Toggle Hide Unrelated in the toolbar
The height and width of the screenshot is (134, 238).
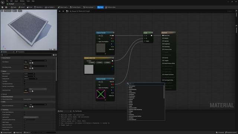tap(89, 7)
